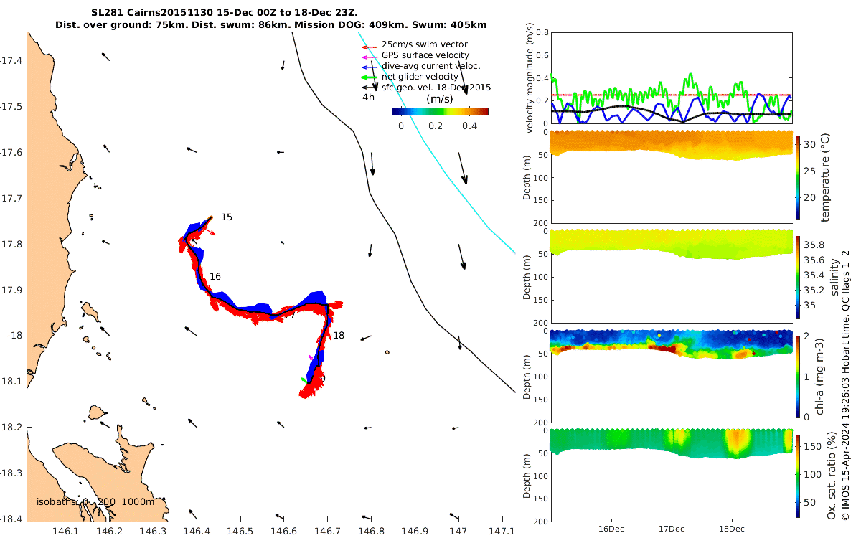Click the 'salinity' colorbar label

[834, 277]
